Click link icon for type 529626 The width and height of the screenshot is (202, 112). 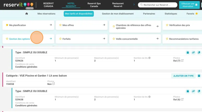(193, 52)
